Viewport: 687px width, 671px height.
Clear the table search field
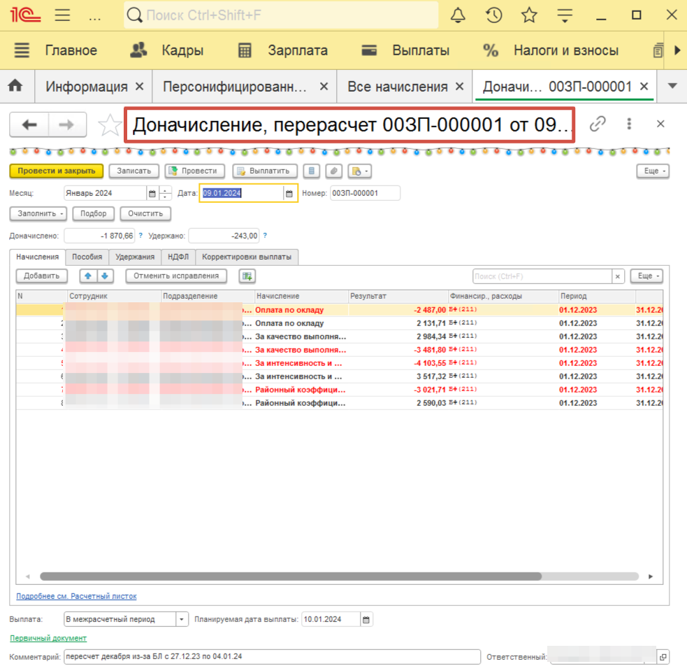pyautogui.click(x=618, y=276)
